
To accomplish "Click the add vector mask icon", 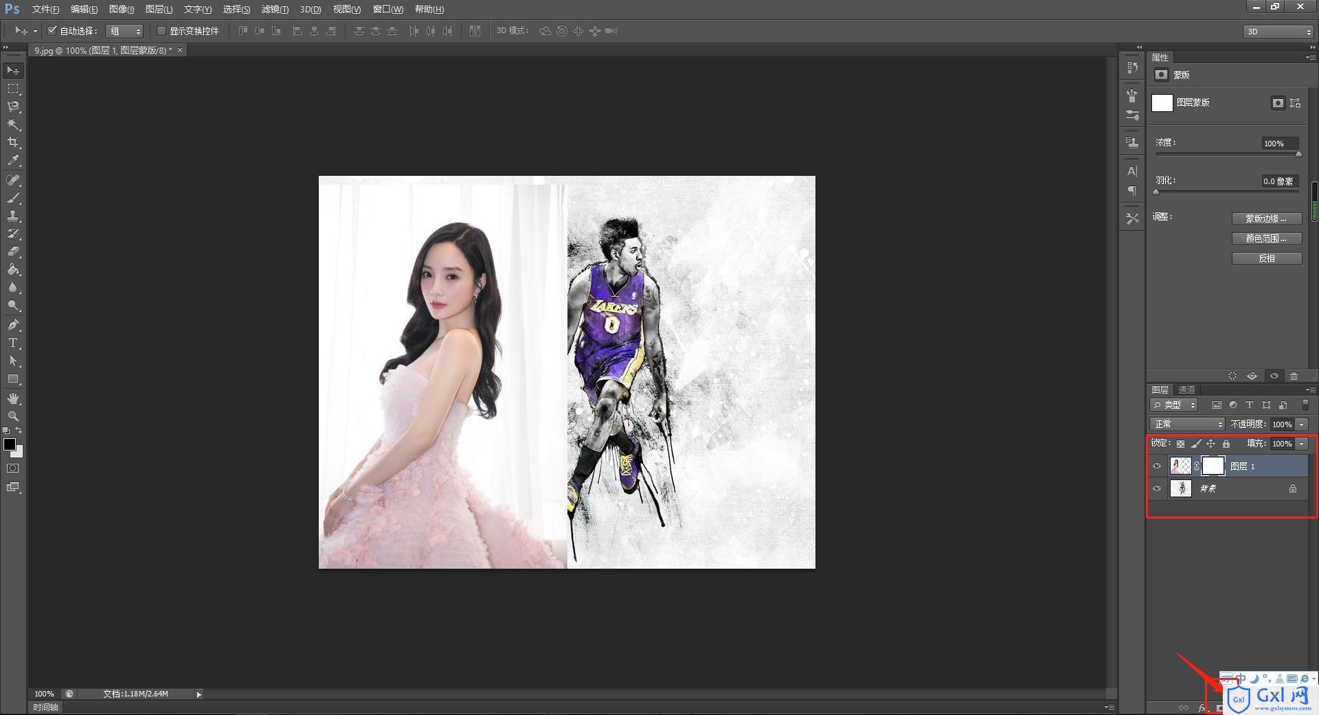I will tap(1295, 102).
